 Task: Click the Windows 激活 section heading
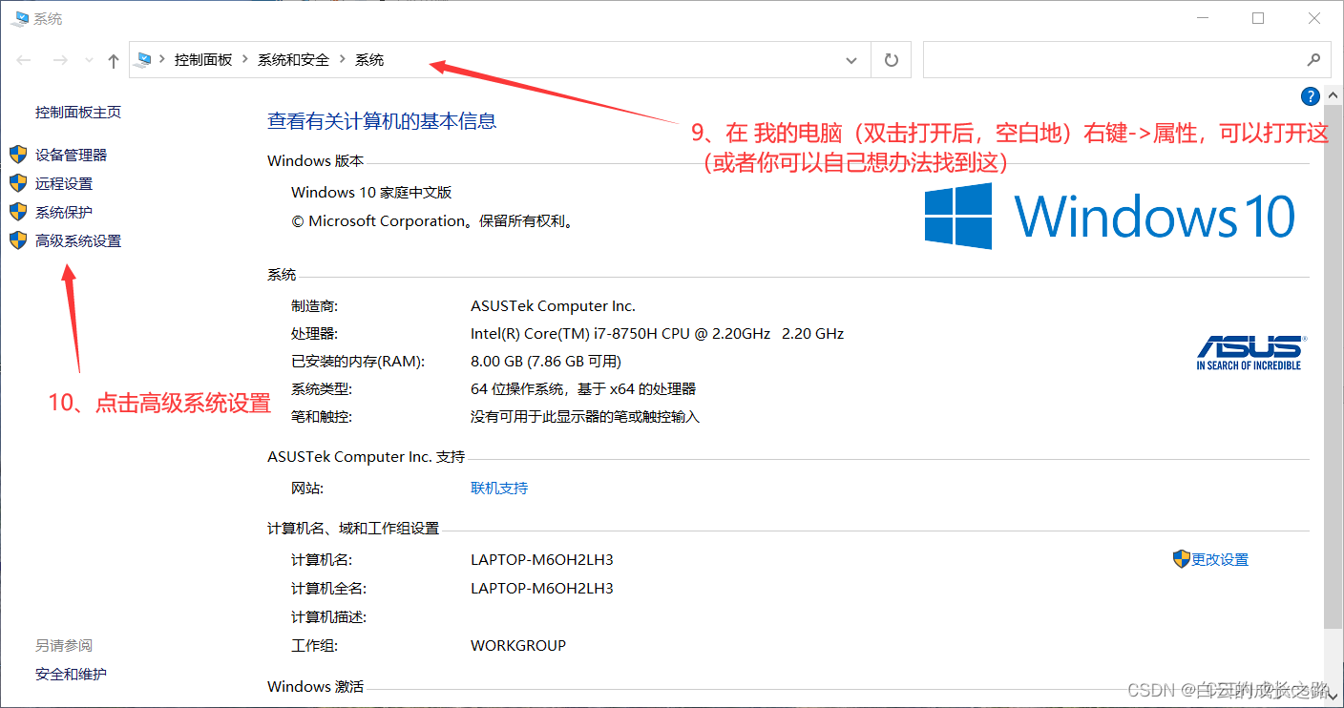click(x=315, y=686)
